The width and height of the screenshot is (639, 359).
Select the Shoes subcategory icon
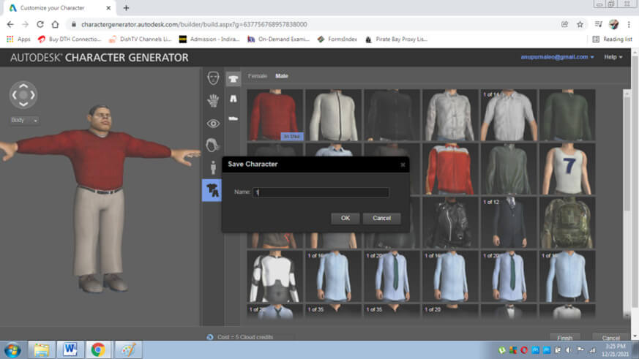pos(233,118)
